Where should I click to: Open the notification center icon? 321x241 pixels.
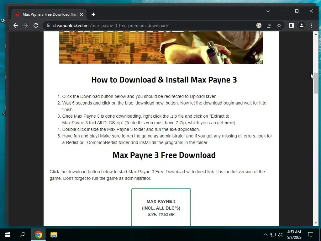click(311, 235)
